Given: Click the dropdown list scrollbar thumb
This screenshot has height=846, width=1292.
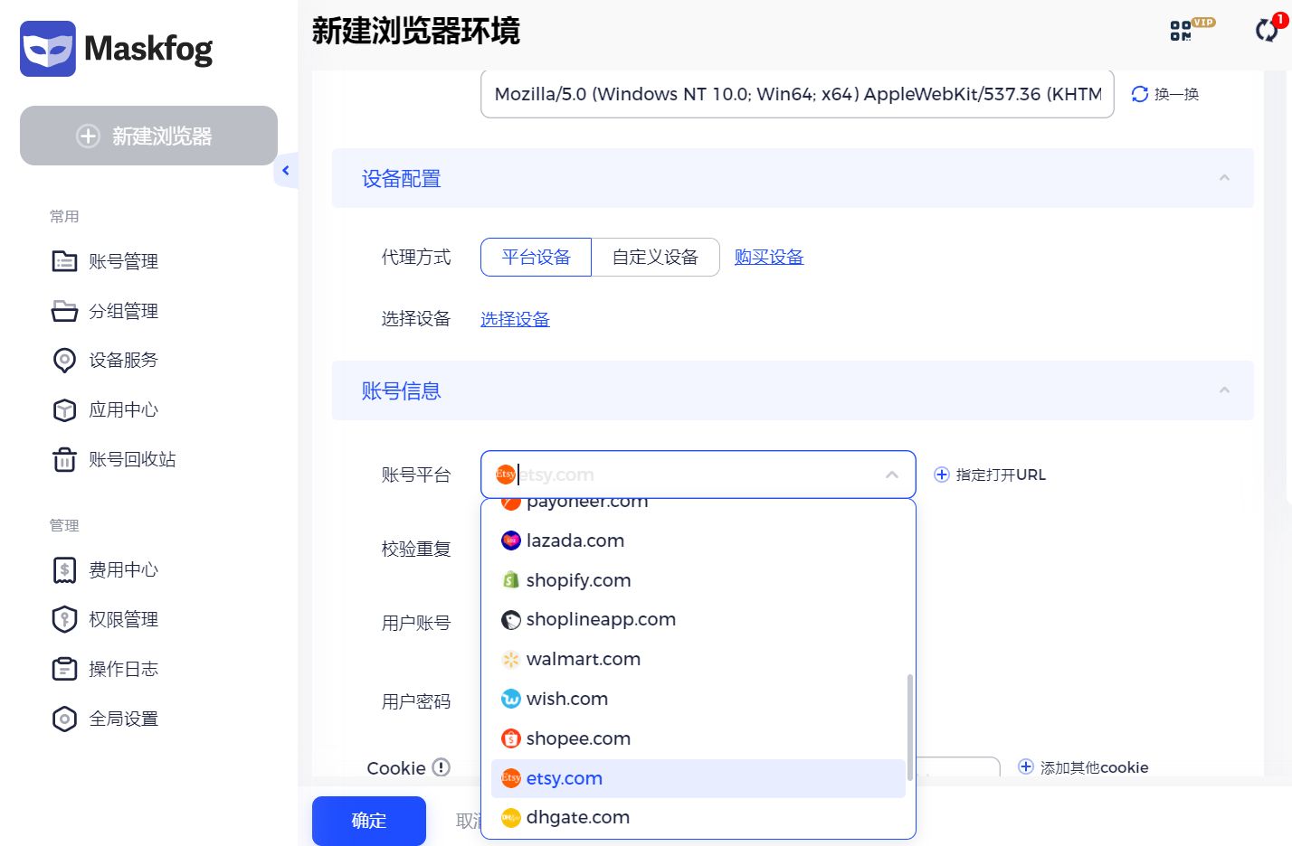Looking at the screenshot, I should 909,728.
